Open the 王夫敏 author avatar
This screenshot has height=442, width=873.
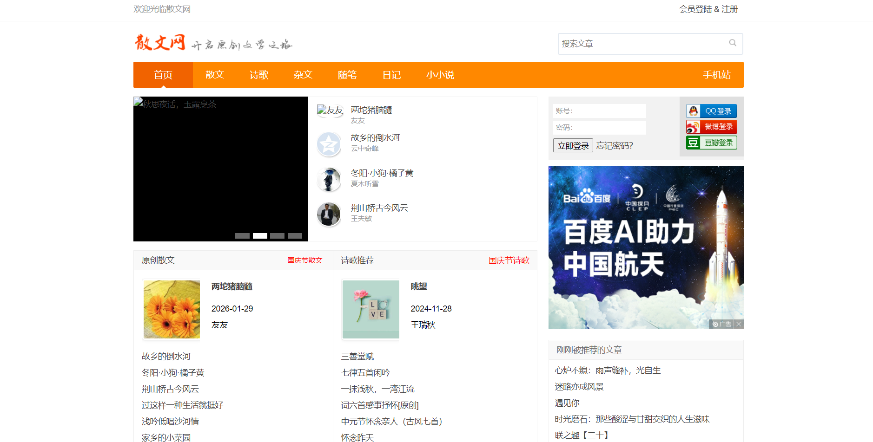click(x=329, y=214)
